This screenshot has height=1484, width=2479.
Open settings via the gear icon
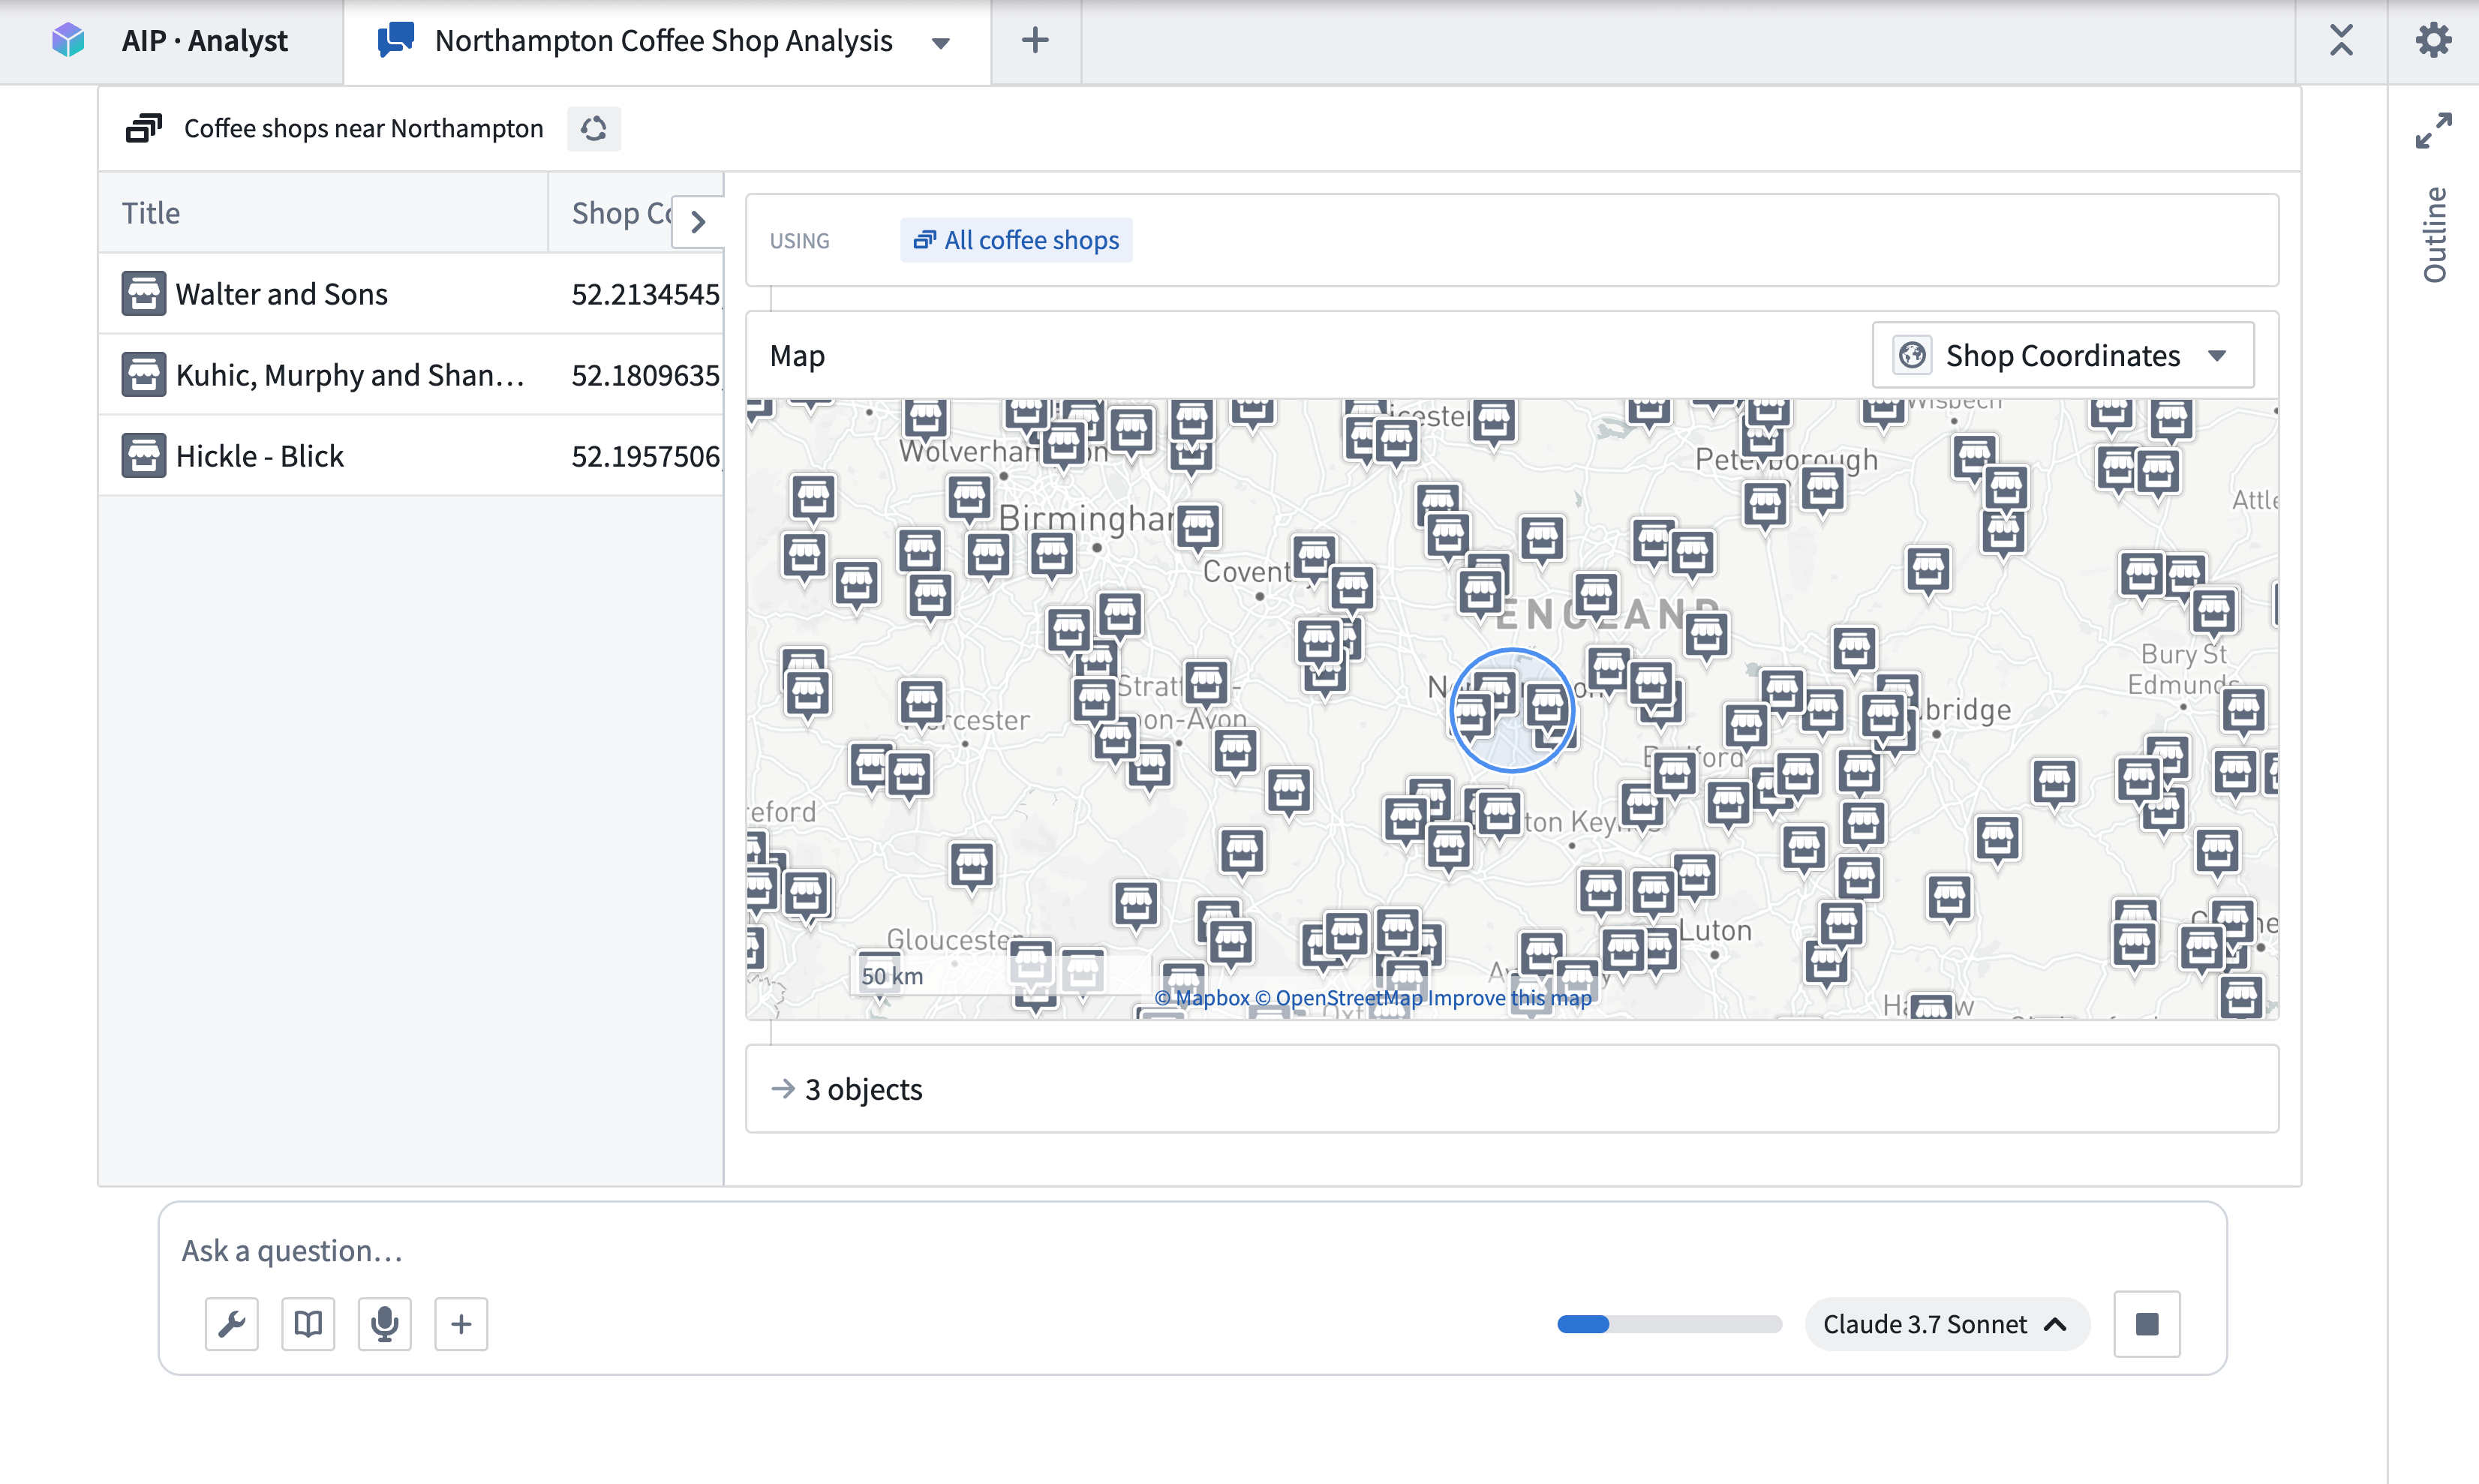[x=2433, y=40]
